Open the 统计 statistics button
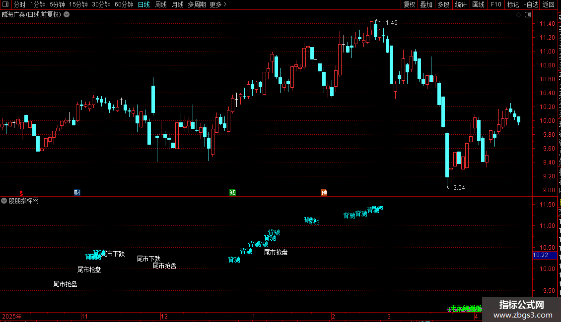Viewport: 561px width, 322px height. (461, 4)
